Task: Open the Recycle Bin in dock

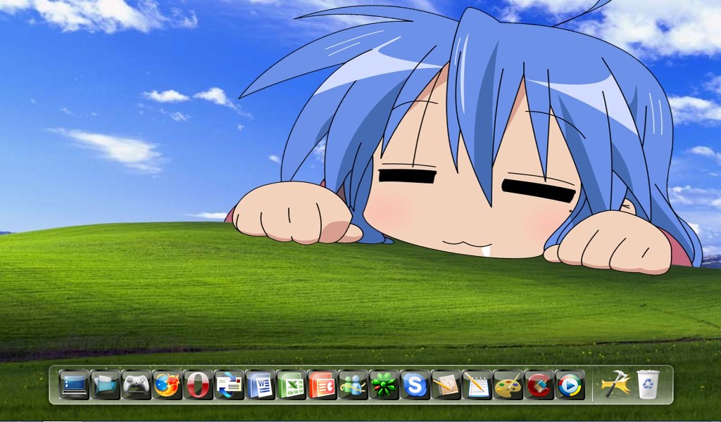Action: (648, 384)
